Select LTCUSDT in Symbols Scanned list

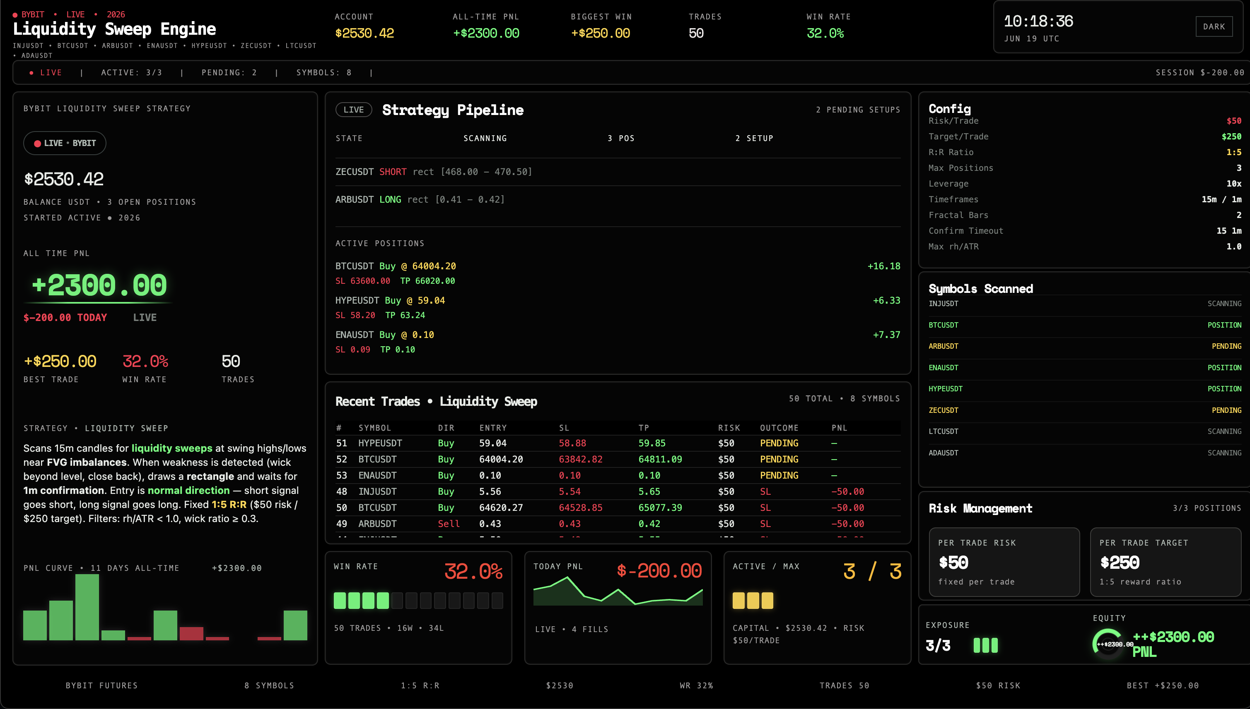[x=1085, y=431]
